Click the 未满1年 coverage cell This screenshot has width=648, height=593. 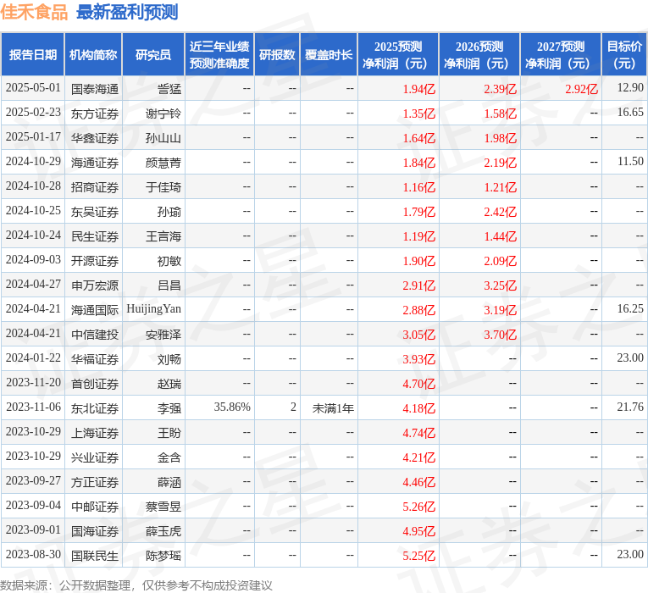[x=333, y=408]
